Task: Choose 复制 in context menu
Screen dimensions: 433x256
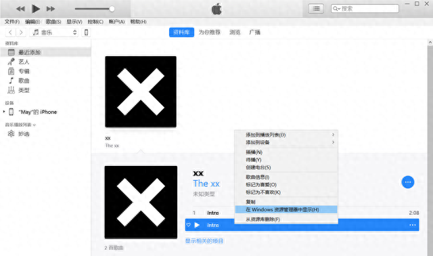Action: (286, 202)
